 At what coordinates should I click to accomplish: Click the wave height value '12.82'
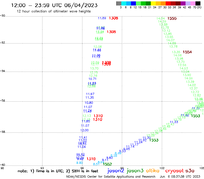[197, 95]
